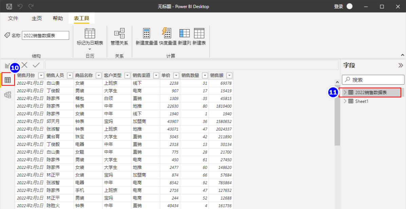This screenshot has height=209, width=406.
Task: Click the Redo arrow icon
Action: 31,6
